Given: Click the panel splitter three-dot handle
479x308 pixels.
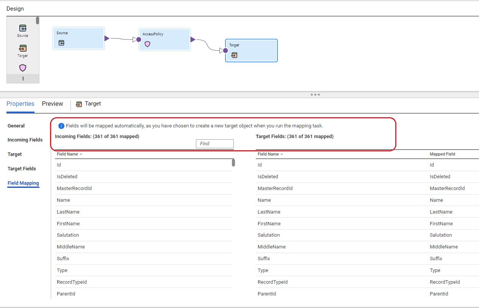Looking at the screenshot, I should [315, 94].
